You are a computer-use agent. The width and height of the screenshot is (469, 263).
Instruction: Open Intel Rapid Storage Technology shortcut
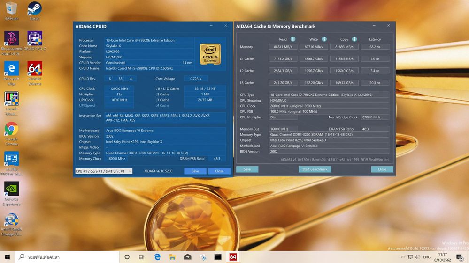click(x=11, y=224)
